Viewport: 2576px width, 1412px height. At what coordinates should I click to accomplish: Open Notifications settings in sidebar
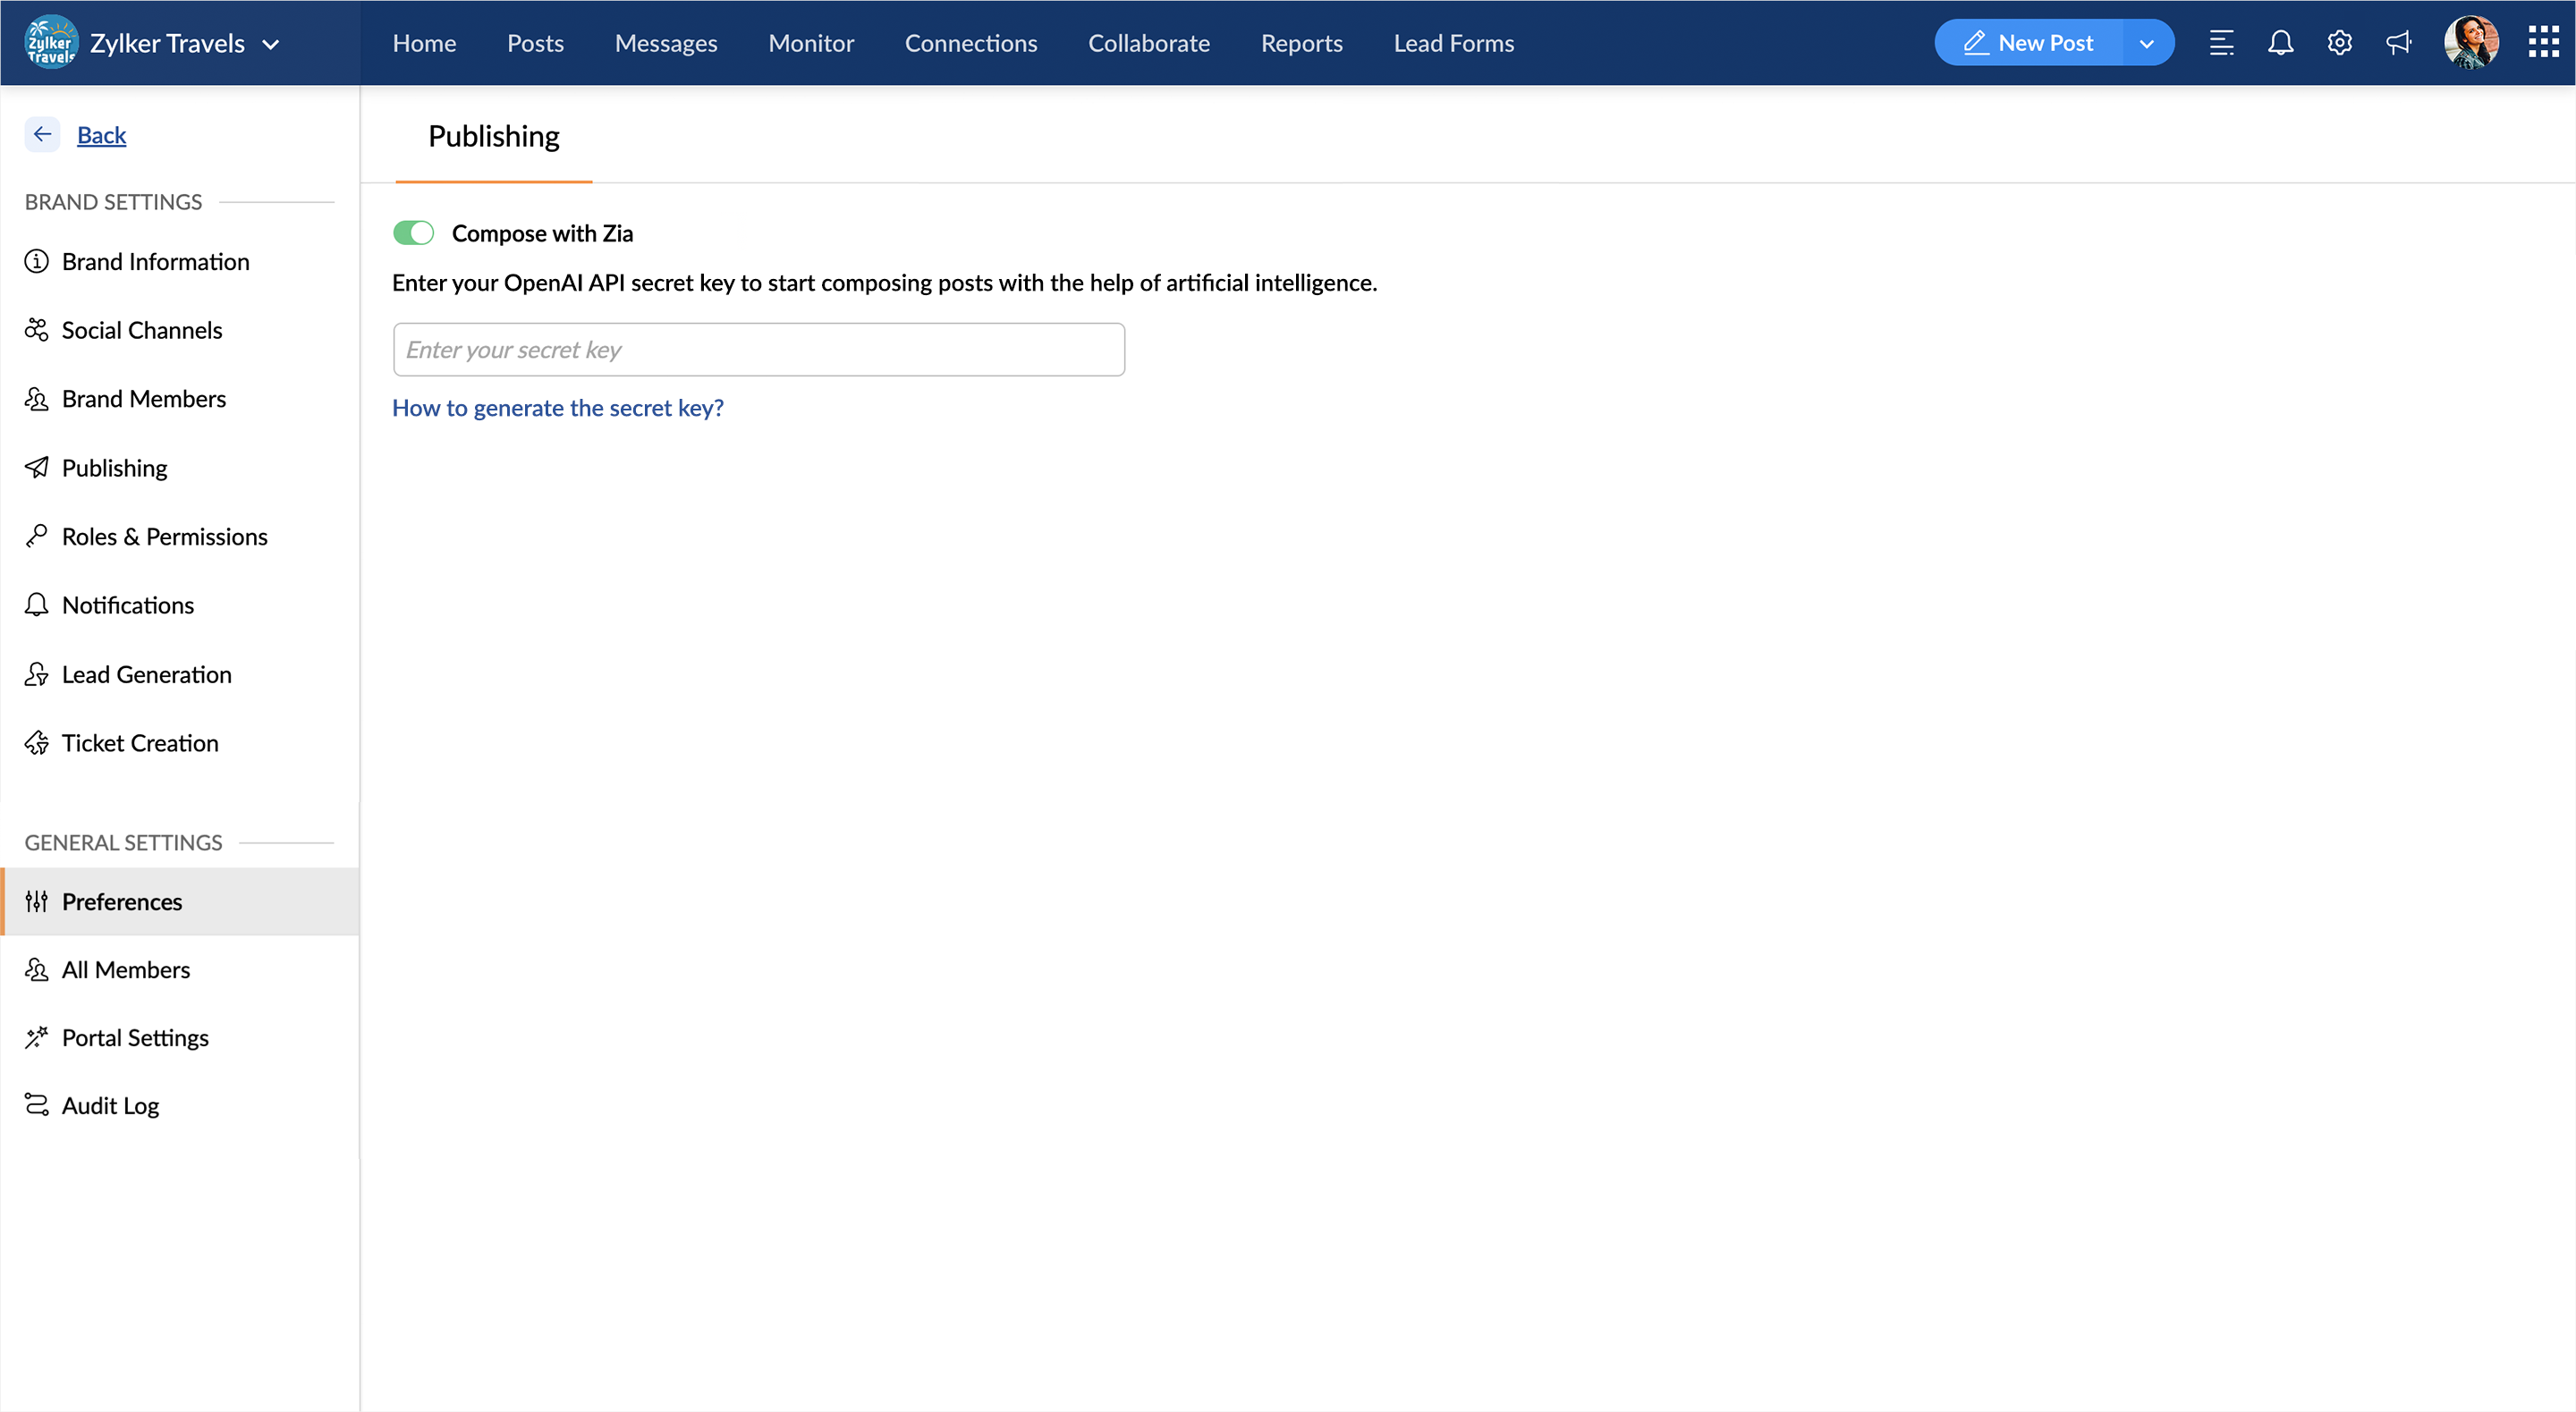(128, 605)
